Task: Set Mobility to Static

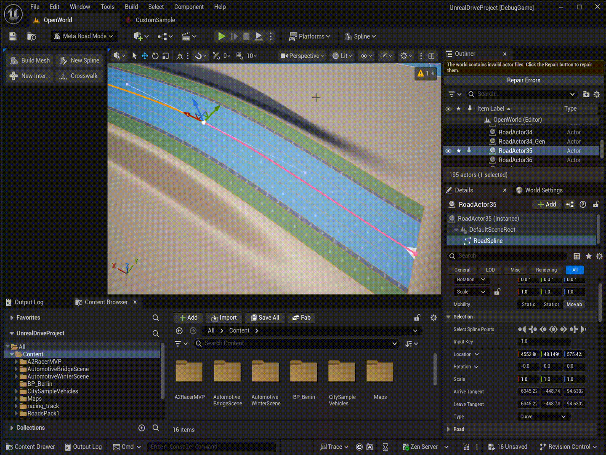Action: [529, 305]
